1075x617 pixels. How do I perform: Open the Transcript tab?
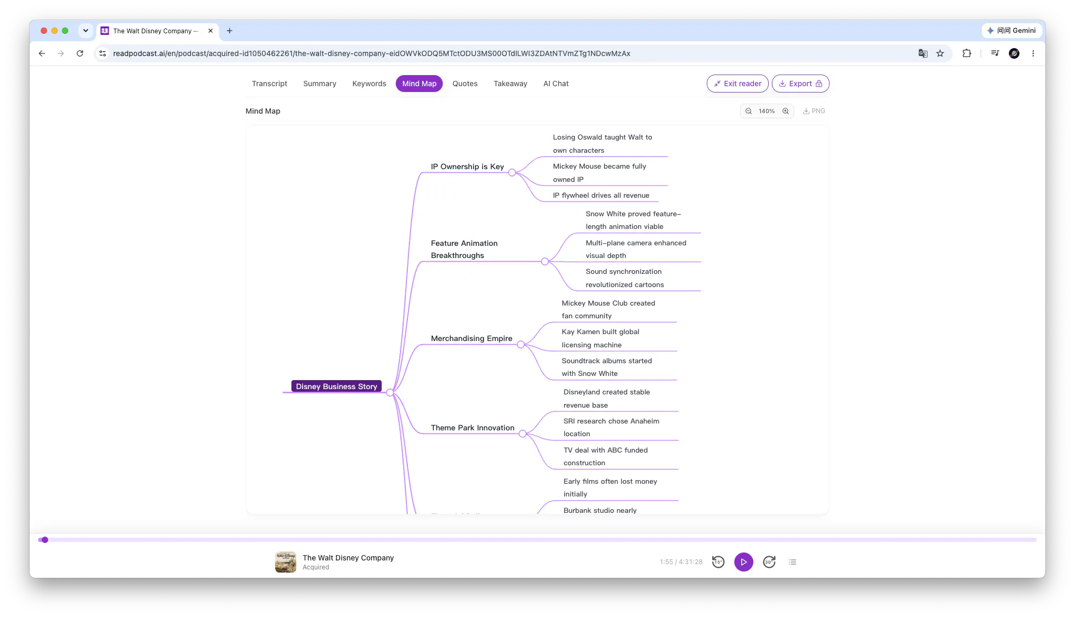269,84
